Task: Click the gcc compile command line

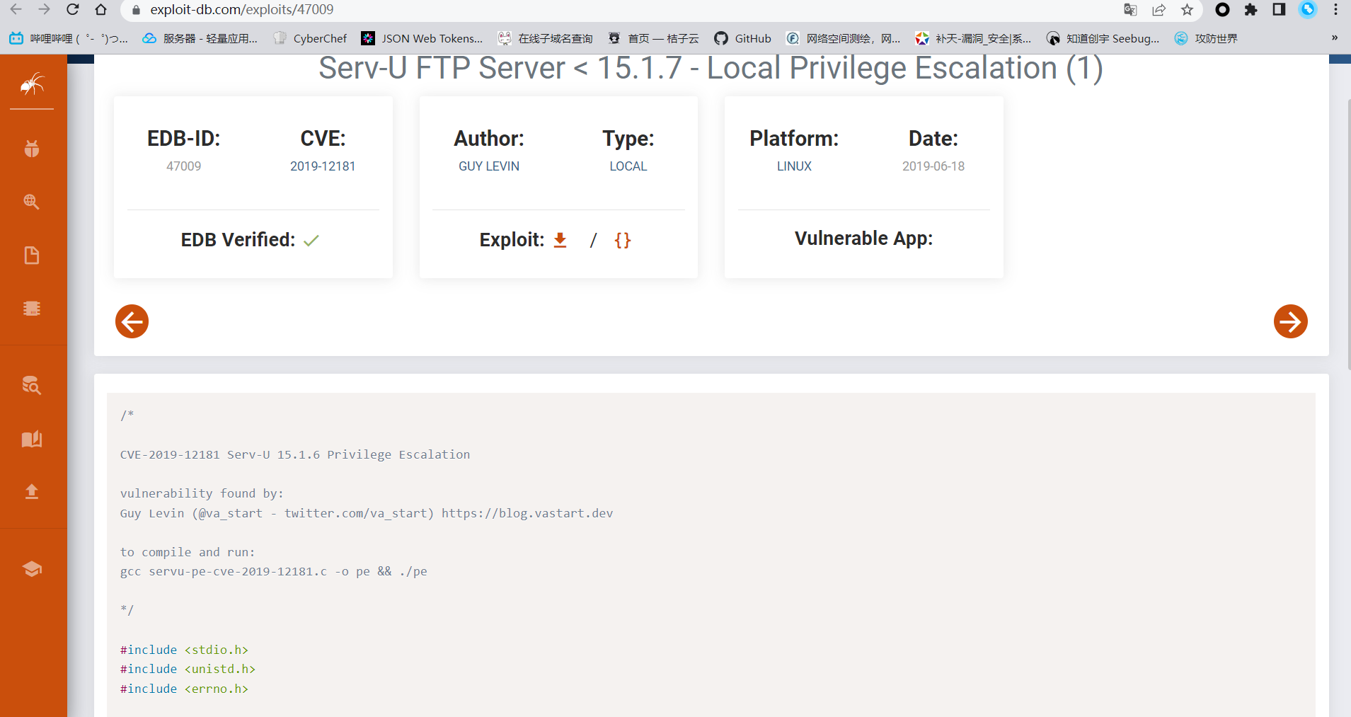Action: coord(274,571)
